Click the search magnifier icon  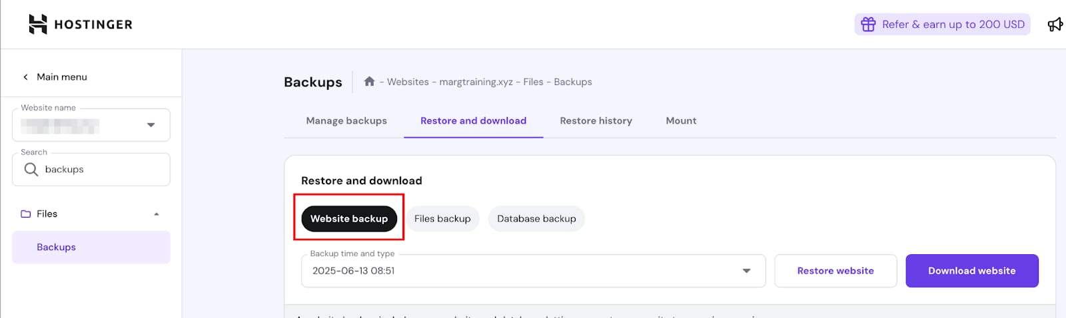[x=31, y=170]
